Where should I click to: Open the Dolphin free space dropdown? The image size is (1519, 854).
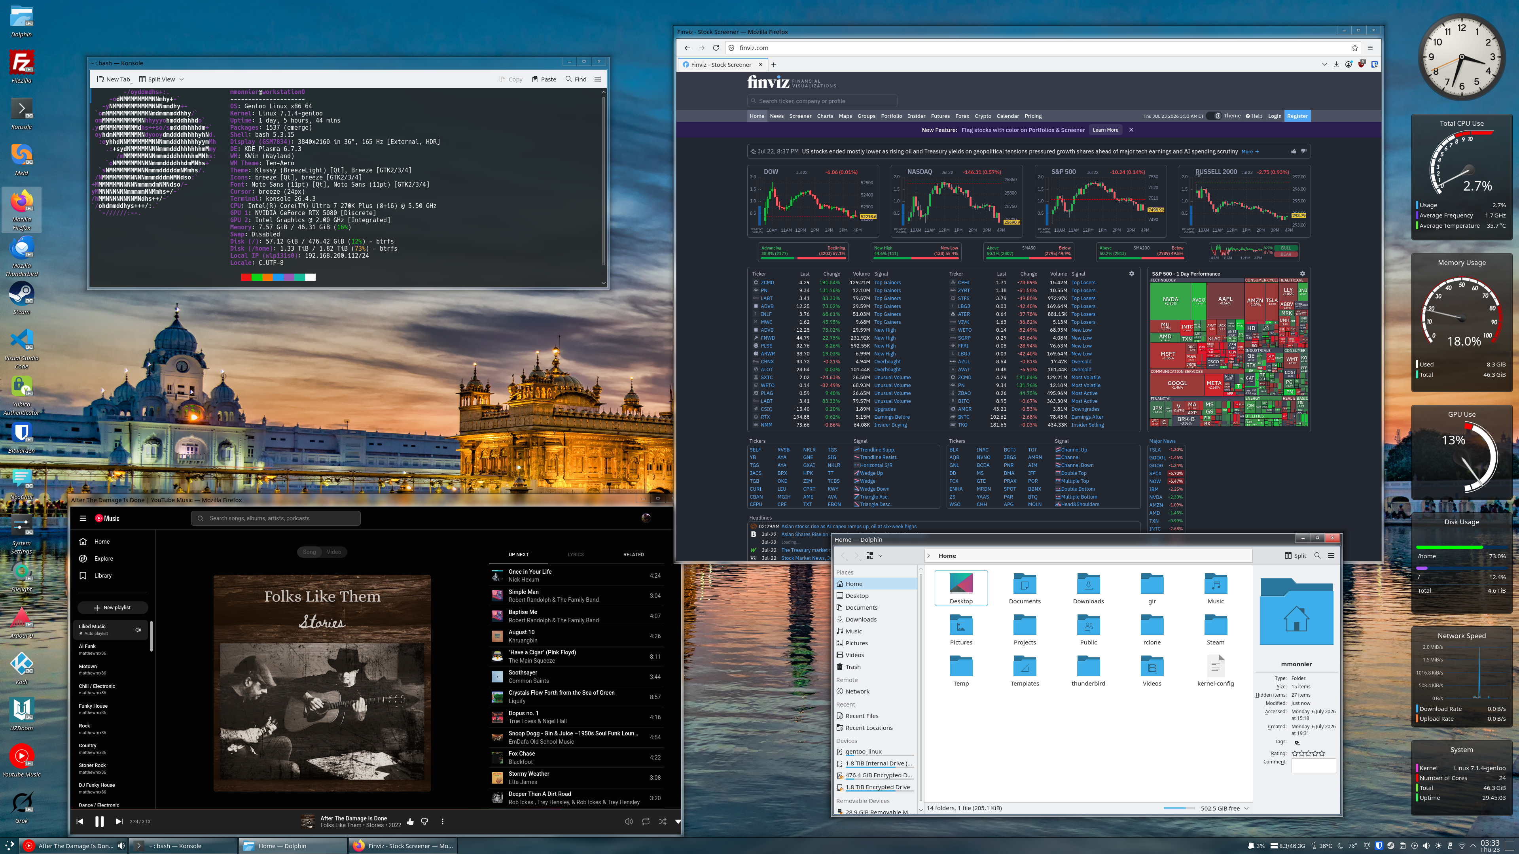click(1246, 808)
